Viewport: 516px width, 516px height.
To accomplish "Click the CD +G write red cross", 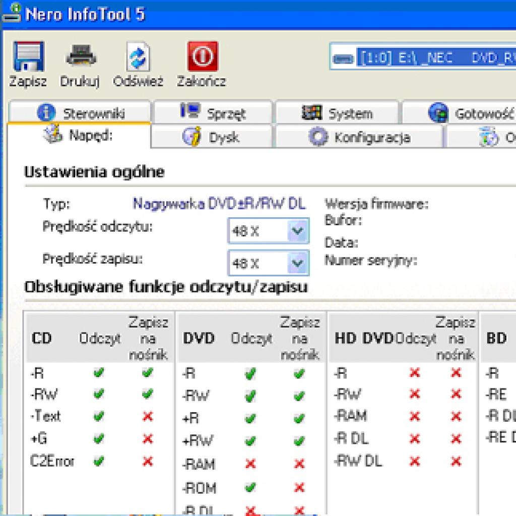I will point(148,439).
